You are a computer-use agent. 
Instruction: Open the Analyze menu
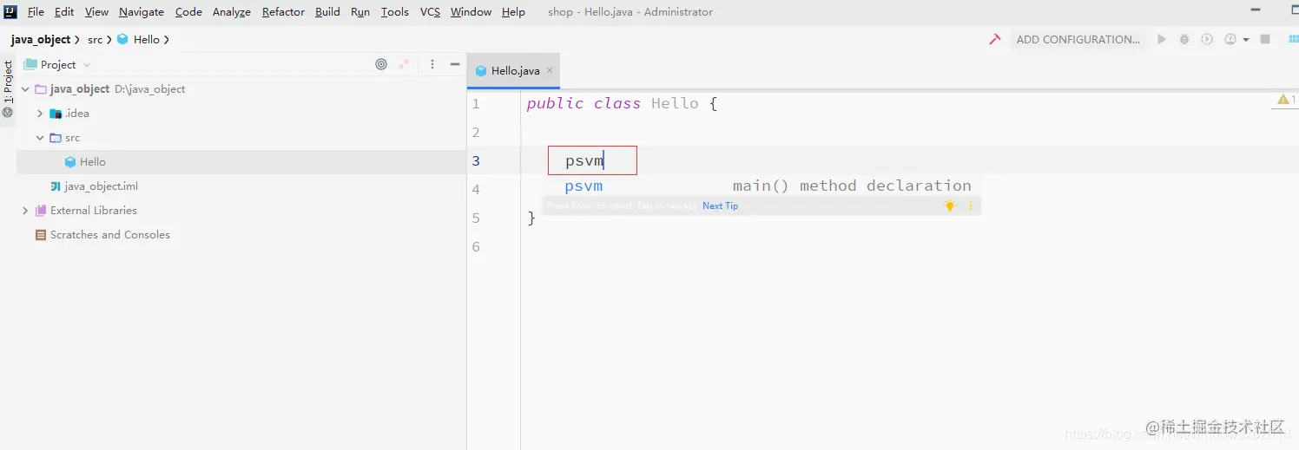[232, 12]
